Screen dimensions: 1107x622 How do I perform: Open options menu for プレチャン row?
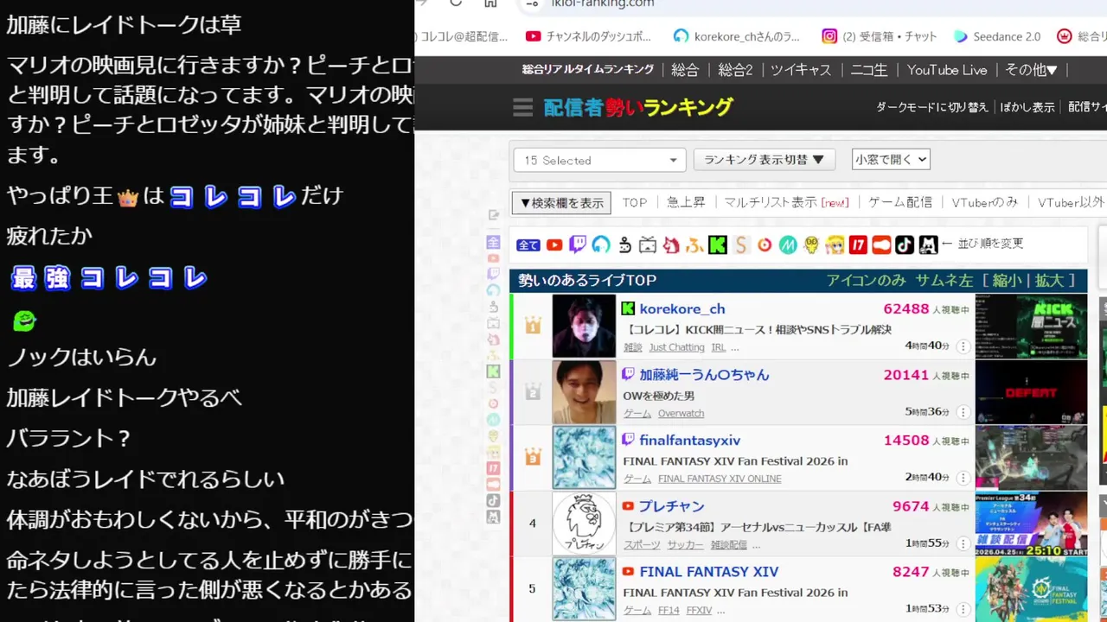963,543
